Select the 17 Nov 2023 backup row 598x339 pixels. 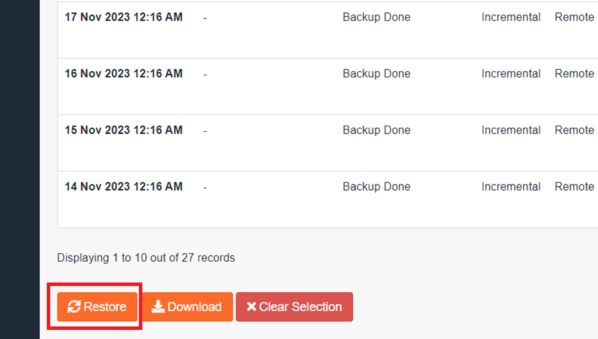click(x=123, y=17)
